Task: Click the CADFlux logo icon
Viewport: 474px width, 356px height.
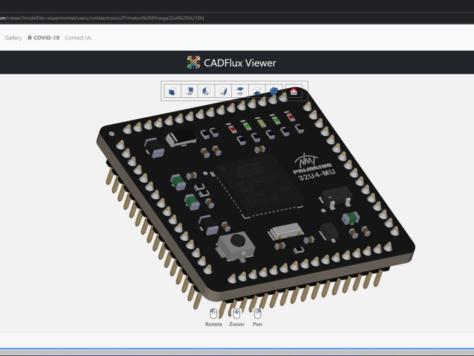Action: (x=193, y=62)
